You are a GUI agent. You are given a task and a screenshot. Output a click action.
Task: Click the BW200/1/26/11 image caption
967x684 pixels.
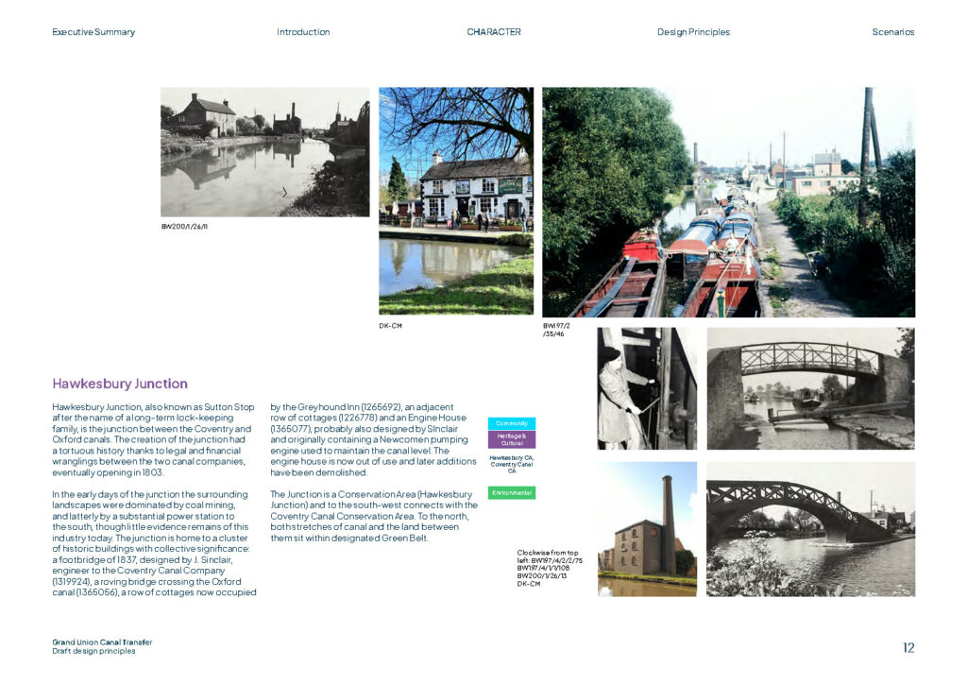pos(183,227)
